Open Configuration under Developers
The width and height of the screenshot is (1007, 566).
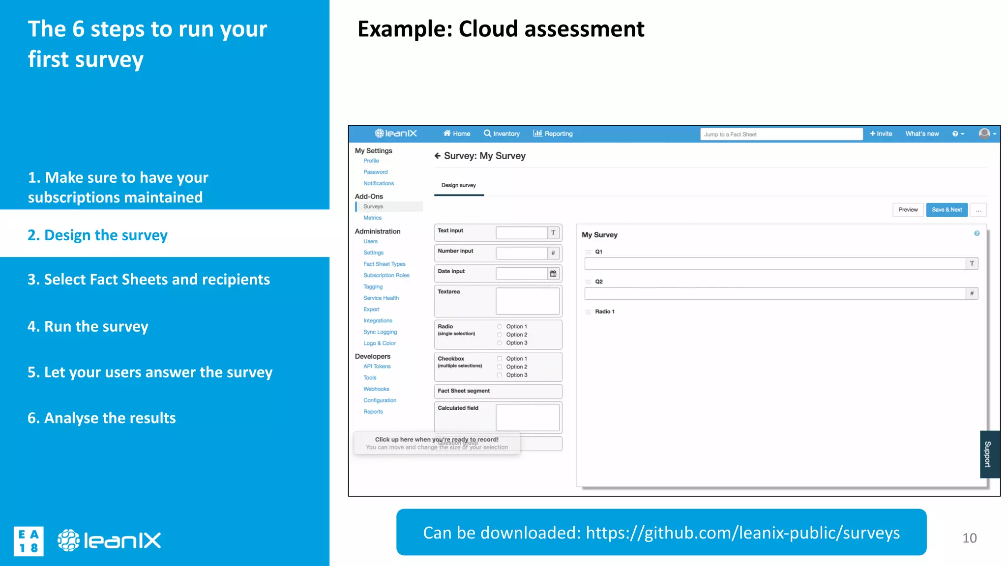pos(380,400)
